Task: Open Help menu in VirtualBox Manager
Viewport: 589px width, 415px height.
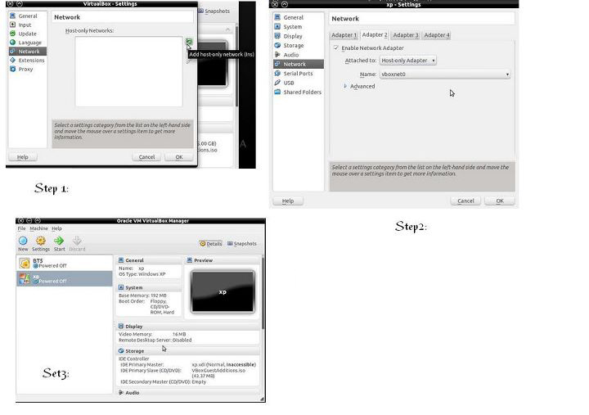Action: [x=56, y=228]
